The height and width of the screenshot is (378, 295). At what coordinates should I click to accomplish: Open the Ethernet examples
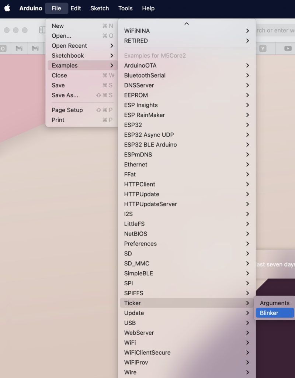187,164
